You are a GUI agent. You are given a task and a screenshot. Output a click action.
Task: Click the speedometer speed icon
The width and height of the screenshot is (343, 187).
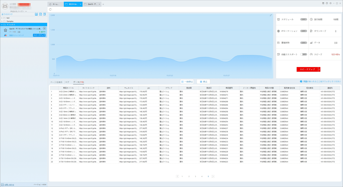coord(311,54)
